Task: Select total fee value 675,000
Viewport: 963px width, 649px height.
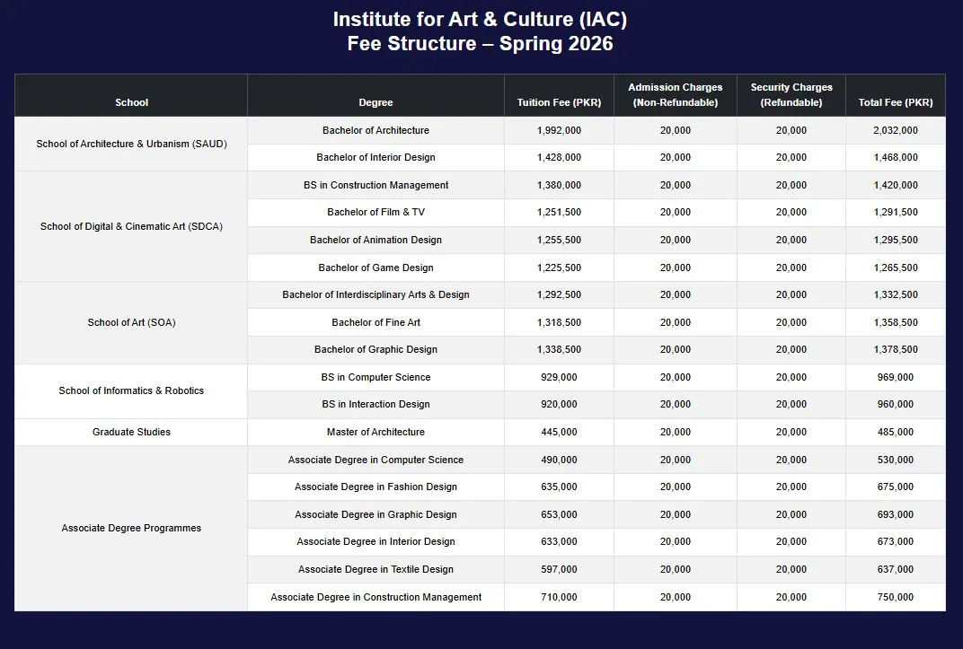Action: (896, 487)
